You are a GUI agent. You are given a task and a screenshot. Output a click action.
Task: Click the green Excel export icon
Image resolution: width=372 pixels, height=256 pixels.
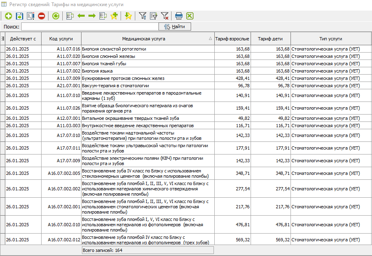(x=190, y=16)
